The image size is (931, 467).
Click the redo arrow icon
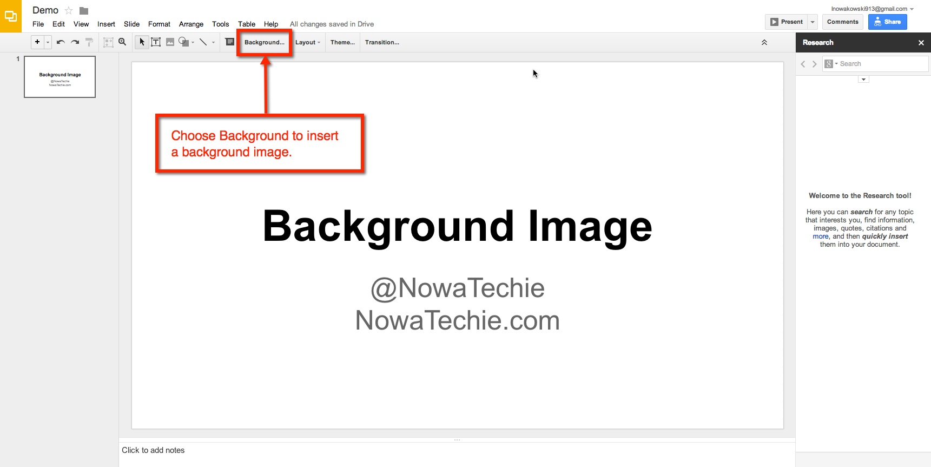pyautogui.click(x=75, y=42)
